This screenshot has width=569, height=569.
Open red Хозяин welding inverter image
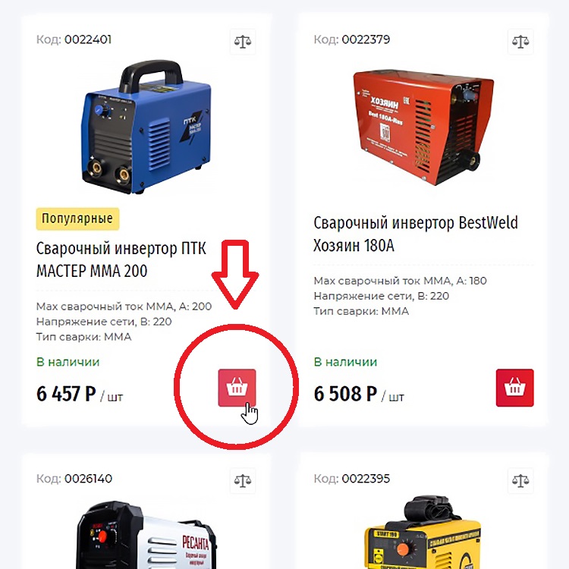coord(423,127)
